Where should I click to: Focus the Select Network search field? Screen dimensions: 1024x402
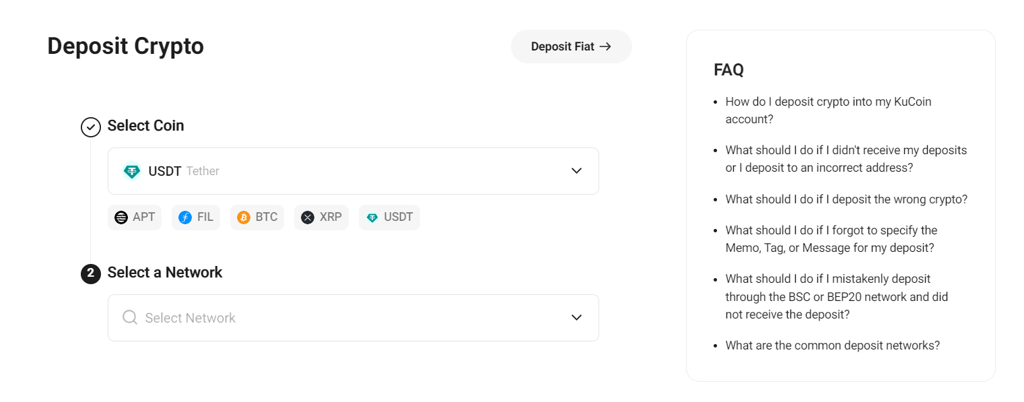point(353,318)
